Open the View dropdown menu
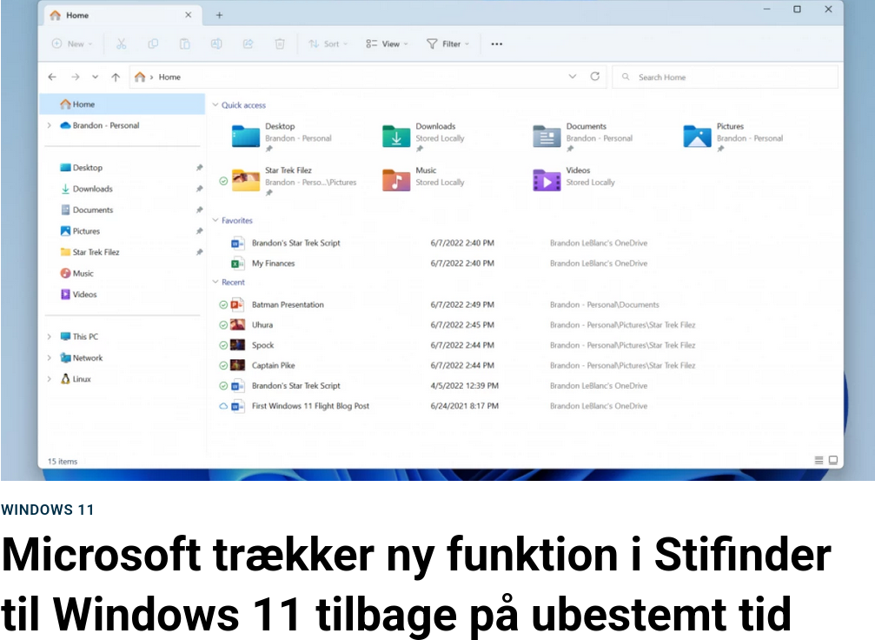 (x=388, y=43)
